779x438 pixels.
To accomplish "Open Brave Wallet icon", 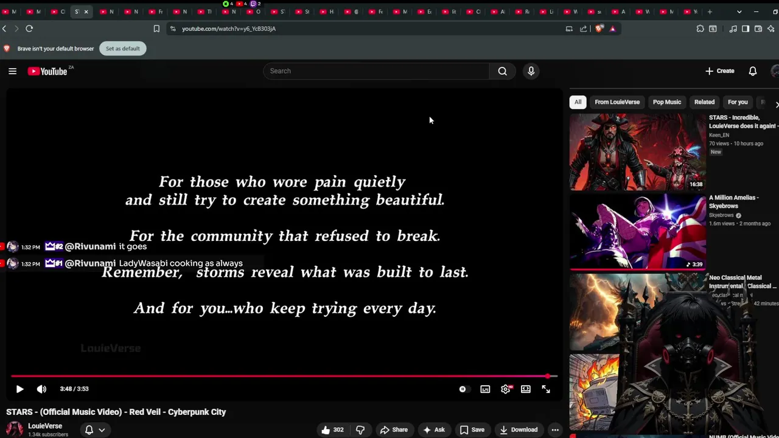I will pos(758,29).
